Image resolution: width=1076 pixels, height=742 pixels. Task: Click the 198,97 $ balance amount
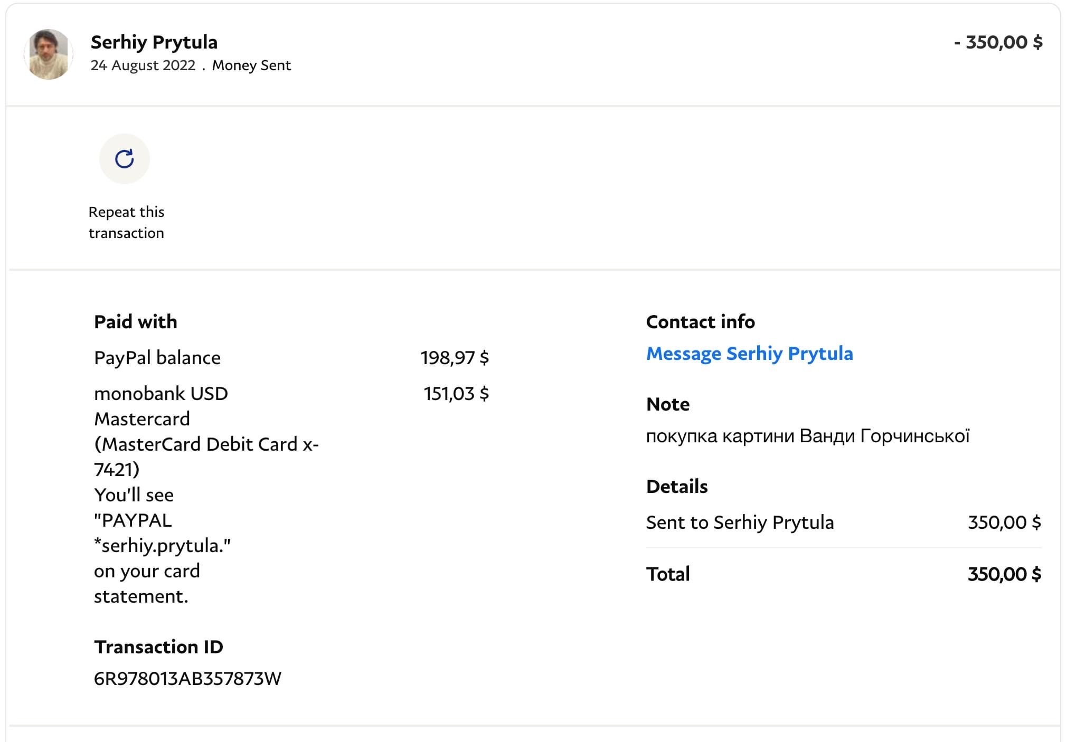(x=455, y=358)
